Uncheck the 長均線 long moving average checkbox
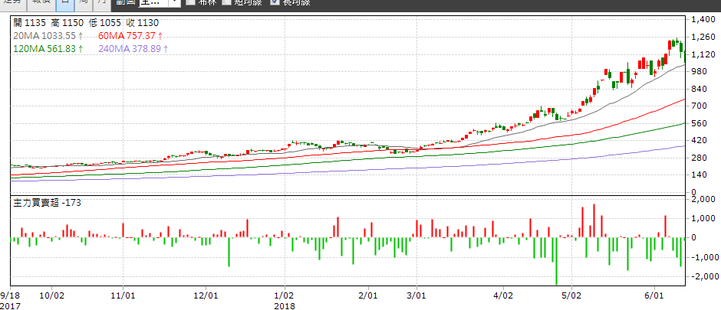The image size is (721, 310). point(275,2)
